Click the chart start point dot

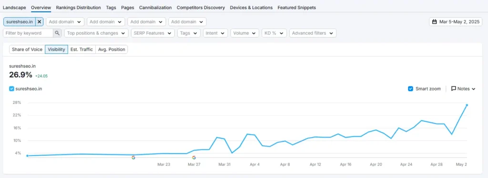click(x=27, y=156)
